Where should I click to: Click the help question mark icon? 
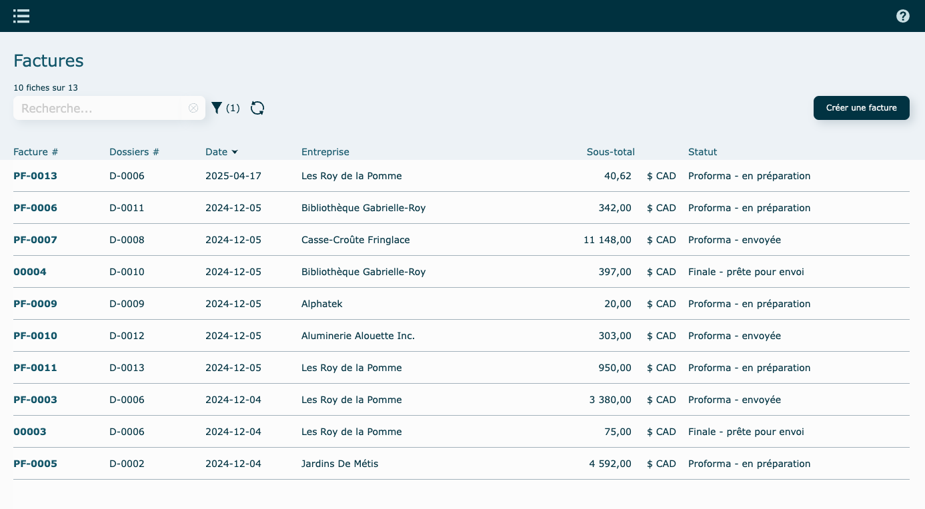[902, 16]
